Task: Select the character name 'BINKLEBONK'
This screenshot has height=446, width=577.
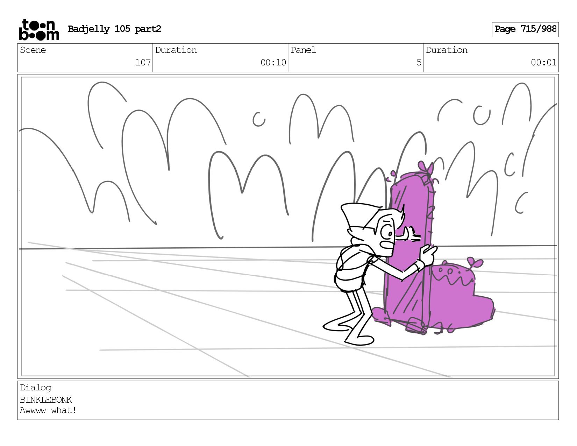Action: [x=46, y=400]
